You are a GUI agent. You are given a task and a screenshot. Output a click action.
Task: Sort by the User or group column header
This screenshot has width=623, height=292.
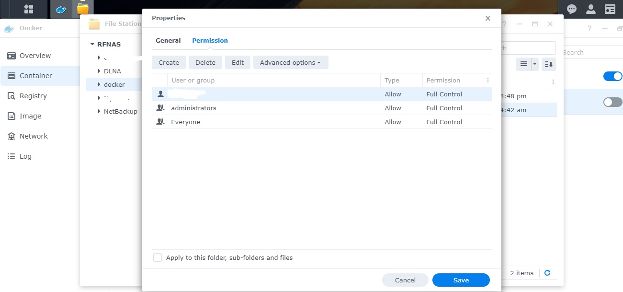pyautogui.click(x=274, y=80)
